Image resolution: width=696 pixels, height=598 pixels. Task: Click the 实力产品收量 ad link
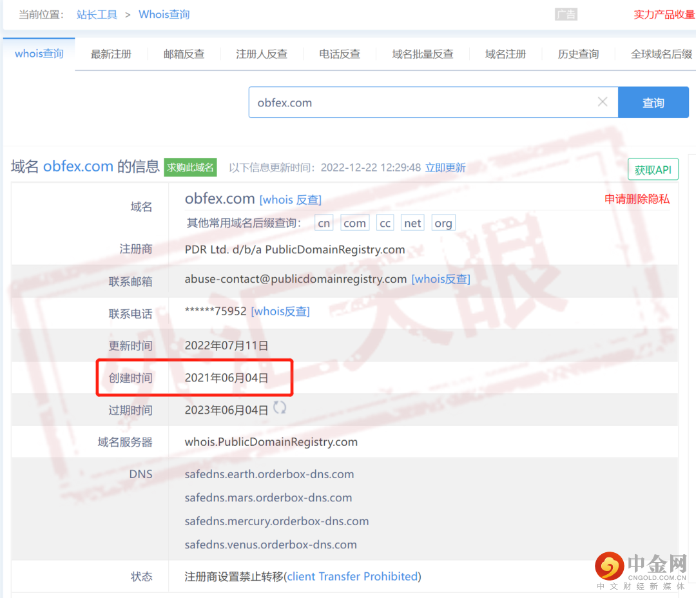(664, 15)
